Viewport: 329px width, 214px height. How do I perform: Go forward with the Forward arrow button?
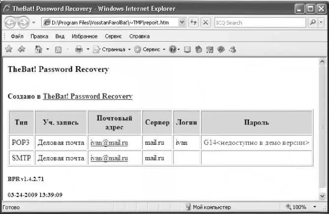pos(23,22)
